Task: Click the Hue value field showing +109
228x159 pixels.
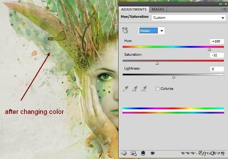Action: click(x=217, y=42)
